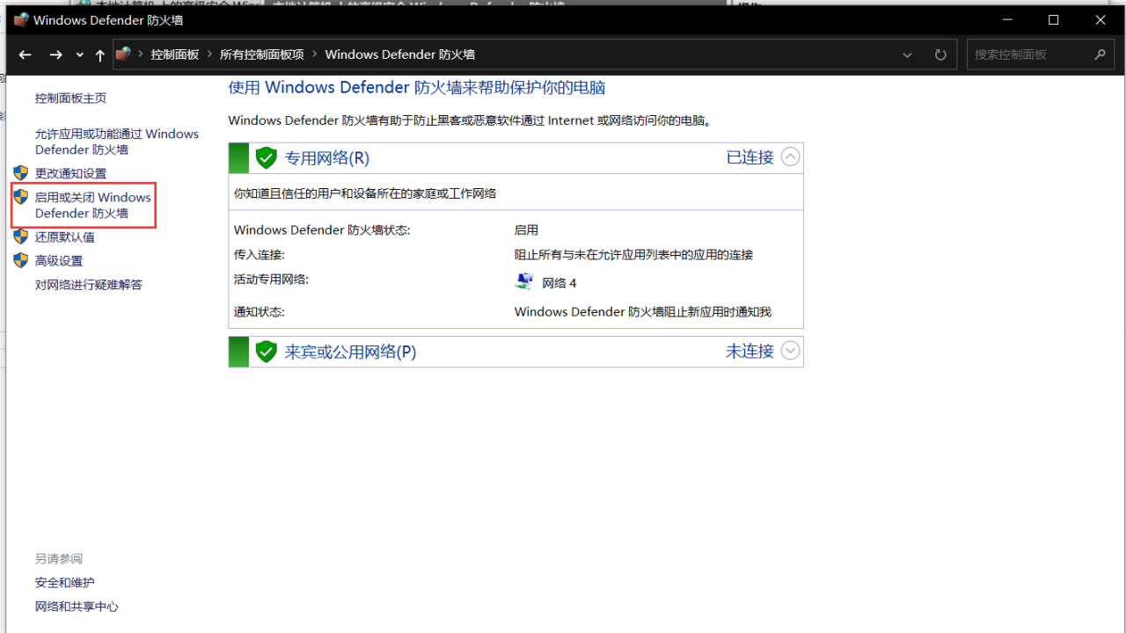This screenshot has height=633, width=1126.
Task: Open 控制面板主页 link
Action: 70,98
